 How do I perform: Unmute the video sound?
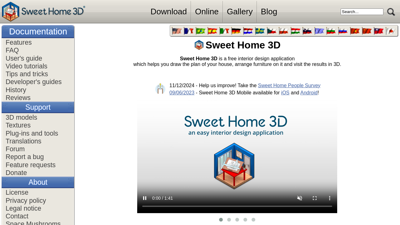[x=300, y=198]
